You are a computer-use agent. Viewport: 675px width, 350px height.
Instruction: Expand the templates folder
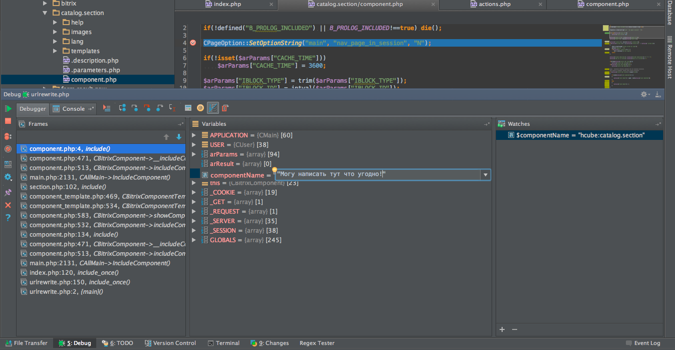point(56,51)
